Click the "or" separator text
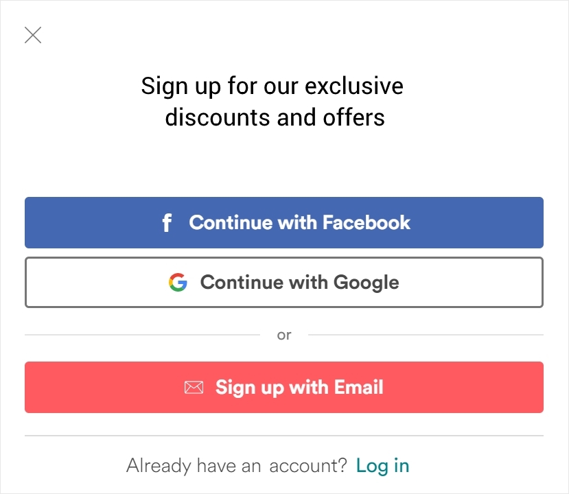 (284, 335)
